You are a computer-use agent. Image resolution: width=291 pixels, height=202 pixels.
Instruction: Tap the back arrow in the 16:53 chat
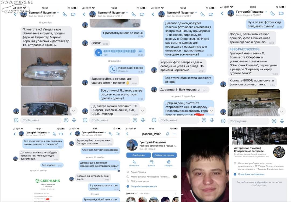[x=222, y=13]
